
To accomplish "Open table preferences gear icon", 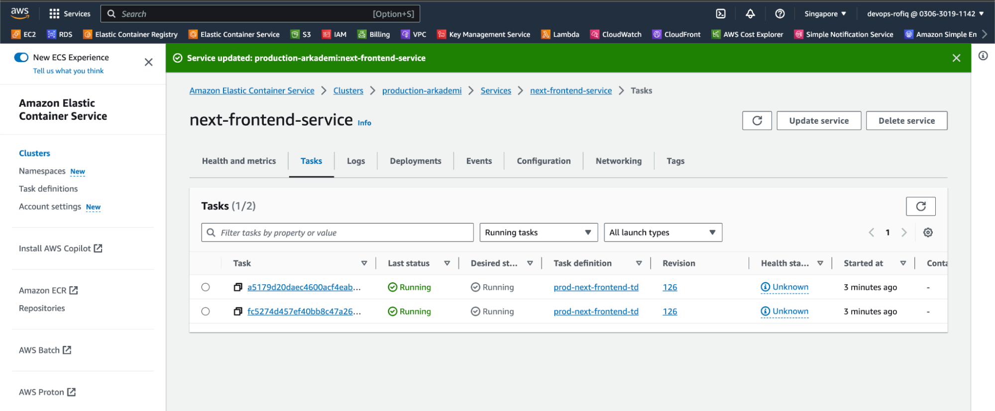I will [x=928, y=233].
